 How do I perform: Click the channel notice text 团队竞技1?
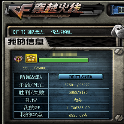click(x=36, y=32)
